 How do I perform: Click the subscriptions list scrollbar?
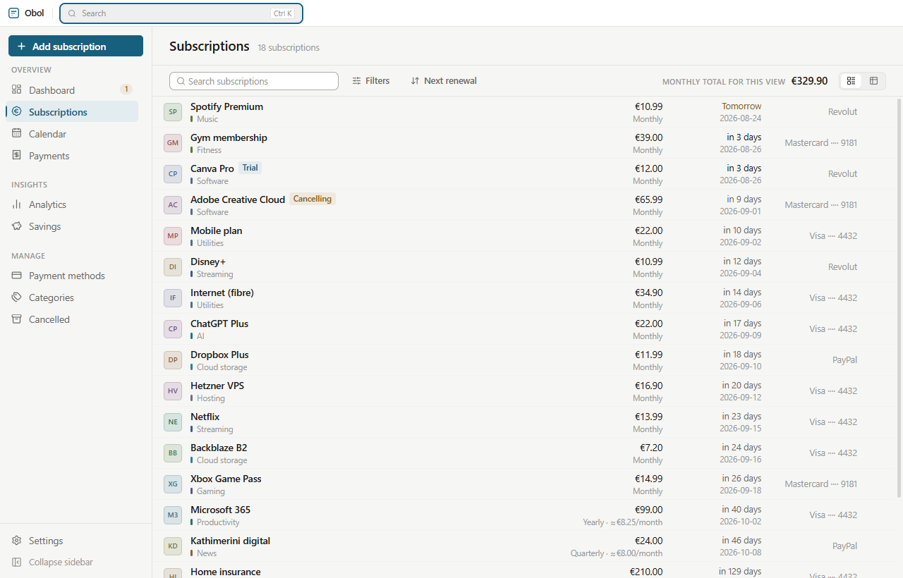coord(899,297)
